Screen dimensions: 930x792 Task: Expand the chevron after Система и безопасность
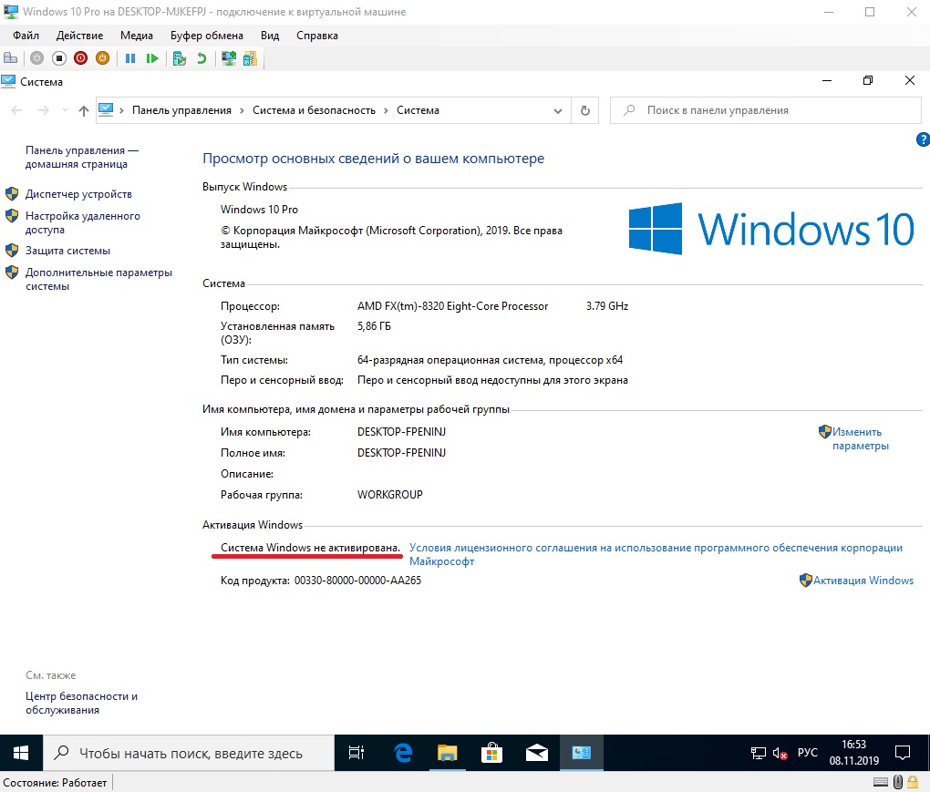386,110
